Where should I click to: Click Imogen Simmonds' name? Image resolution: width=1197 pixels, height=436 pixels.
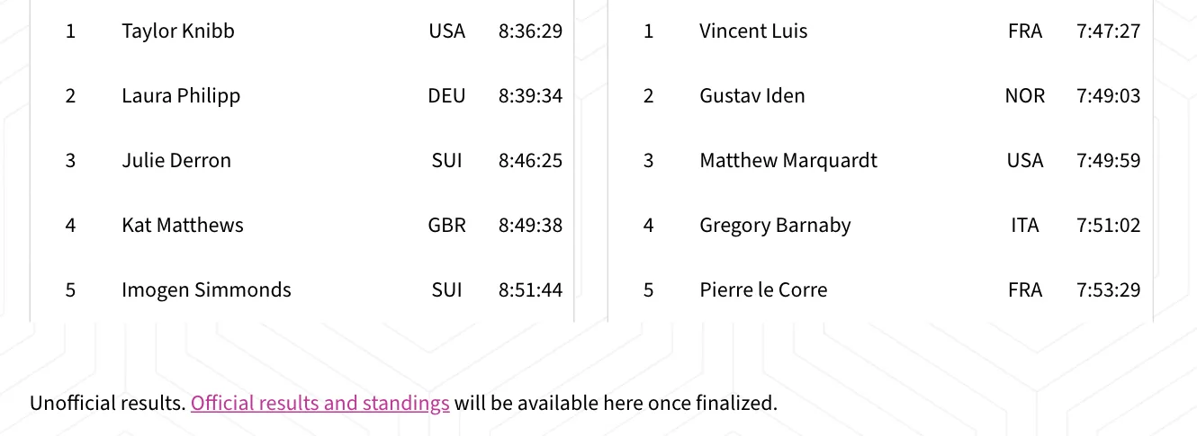point(206,289)
